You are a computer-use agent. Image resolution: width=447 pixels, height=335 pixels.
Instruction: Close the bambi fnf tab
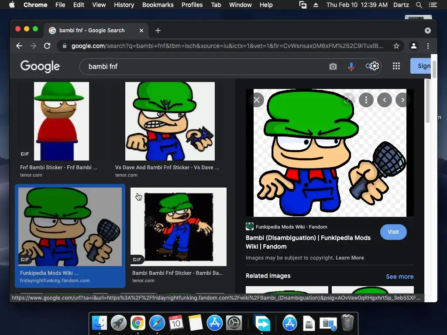[141, 31]
